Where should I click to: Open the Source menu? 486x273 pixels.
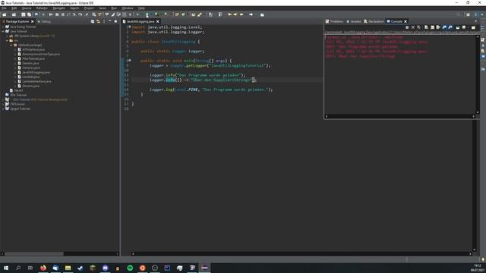pos(27,8)
